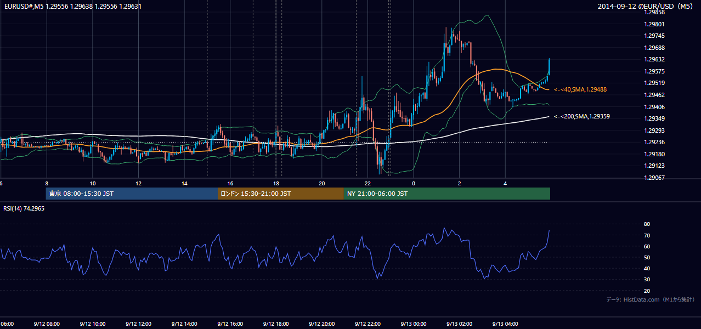Click RSI scale value 40
Viewport: 701px width, 329px height.
[647, 268]
